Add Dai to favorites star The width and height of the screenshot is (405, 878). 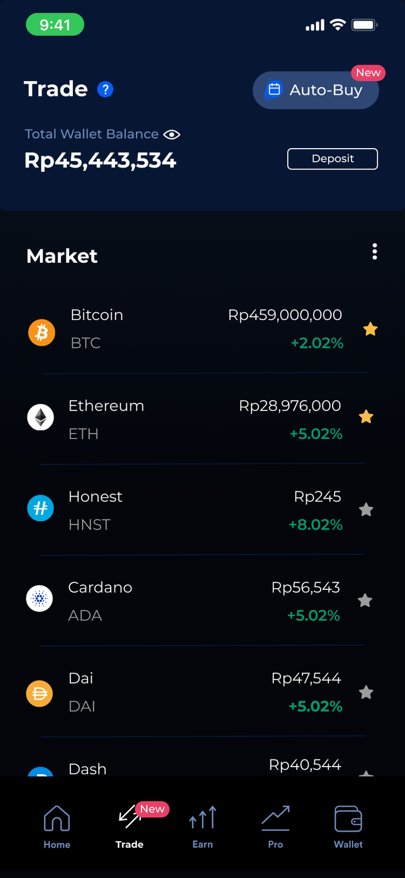point(366,693)
